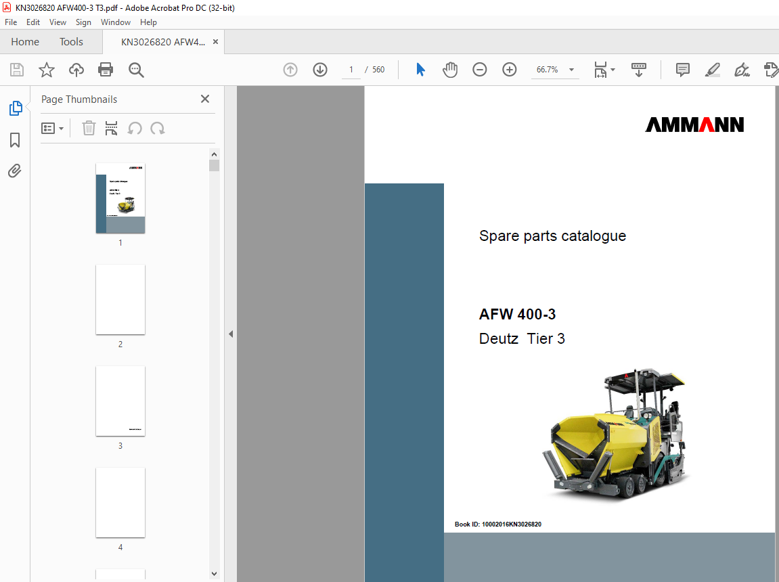Image resolution: width=779 pixels, height=582 pixels.
Task: Open the Attachments paperclip panel
Action: coord(15,171)
